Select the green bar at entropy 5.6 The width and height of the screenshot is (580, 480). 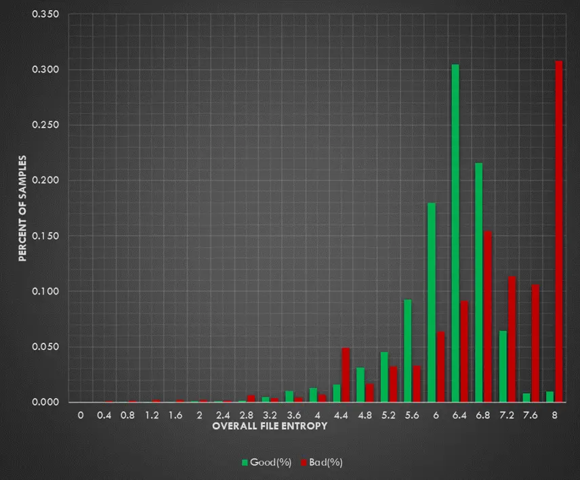408,351
